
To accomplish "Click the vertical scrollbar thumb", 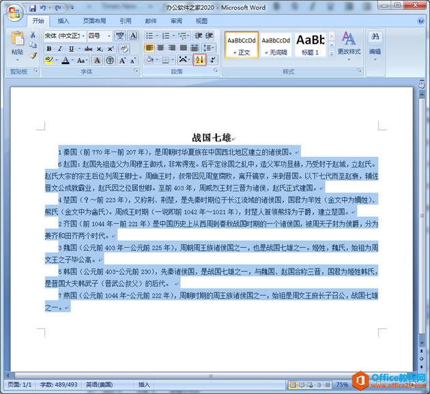I will pyautogui.click(x=422, y=215).
